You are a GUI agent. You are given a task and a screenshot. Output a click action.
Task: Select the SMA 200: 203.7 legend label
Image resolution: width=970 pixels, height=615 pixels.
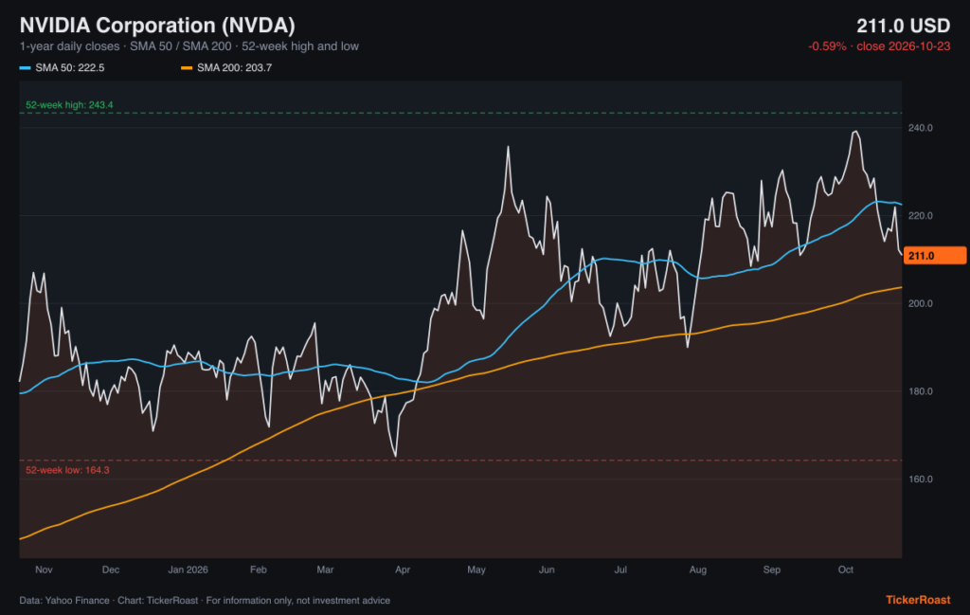pyautogui.click(x=235, y=68)
